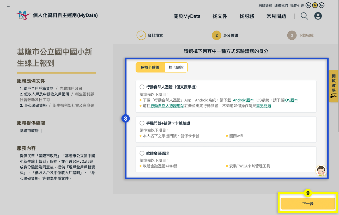Screen dimensions: 339x215
Task: Increase font size with A+ button
Action: click(x=322, y=5)
